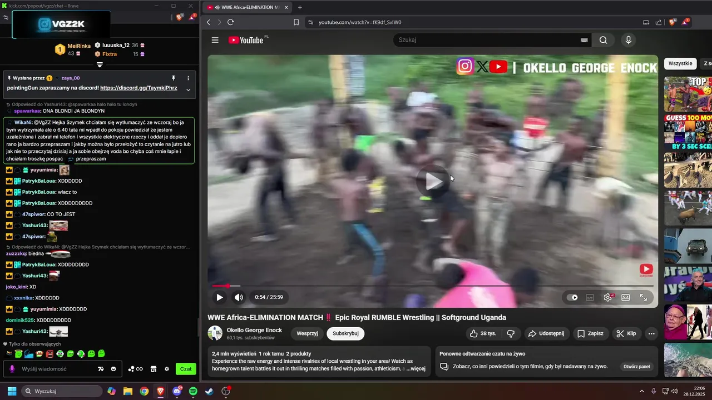Viewport: 712px width, 400px height.
Task: Open a new browser tab
Action: [300, 7]
